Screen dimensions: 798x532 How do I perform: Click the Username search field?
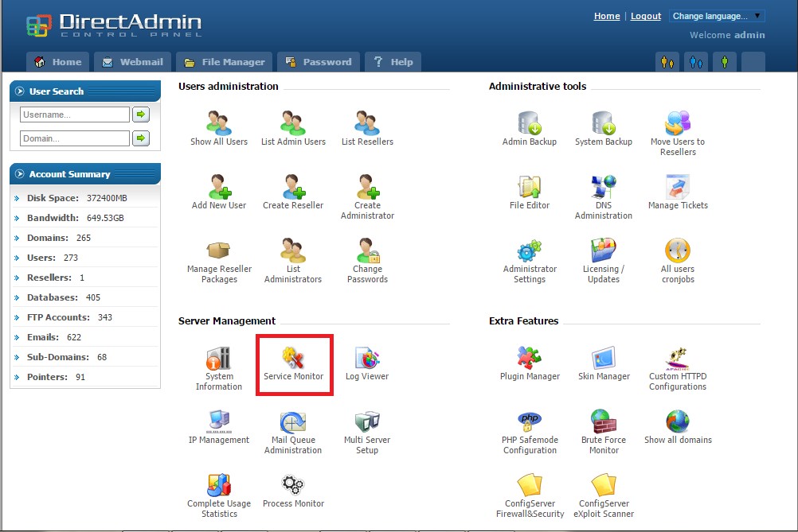tap(75, 115)
